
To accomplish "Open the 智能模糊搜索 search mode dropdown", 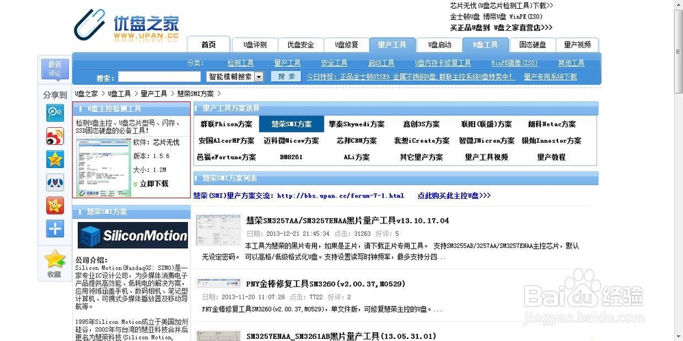I will point(235,77).
